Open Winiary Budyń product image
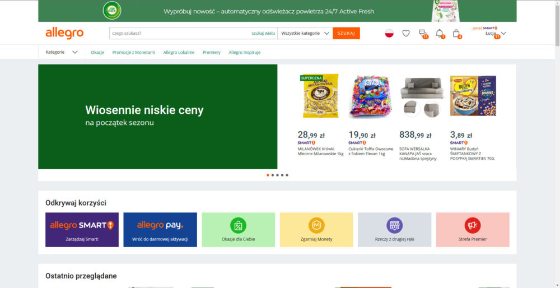 pos(473,96)
